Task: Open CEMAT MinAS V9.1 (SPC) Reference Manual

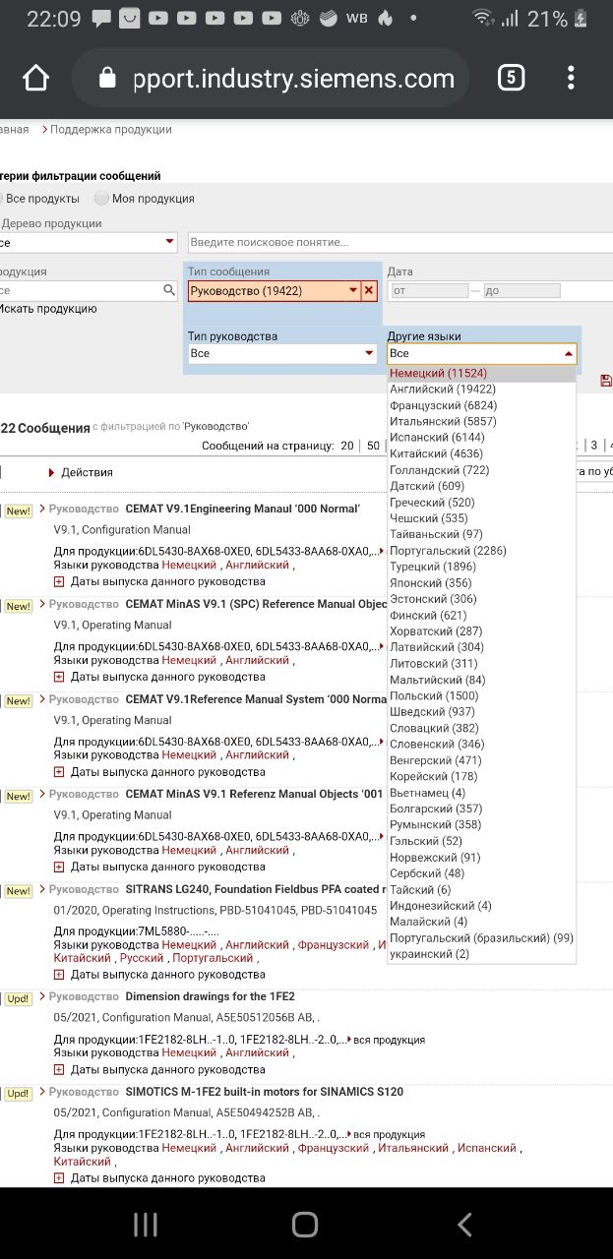Action: 257,604
